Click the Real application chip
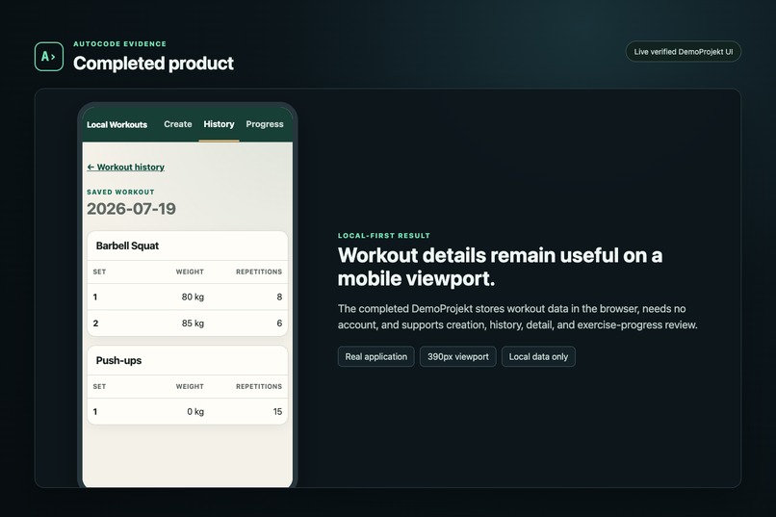 [376, 357]
